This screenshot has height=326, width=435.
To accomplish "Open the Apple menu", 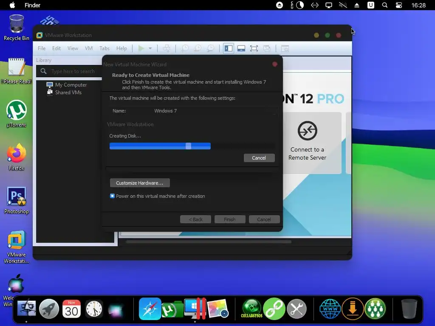I will [12, 5].
